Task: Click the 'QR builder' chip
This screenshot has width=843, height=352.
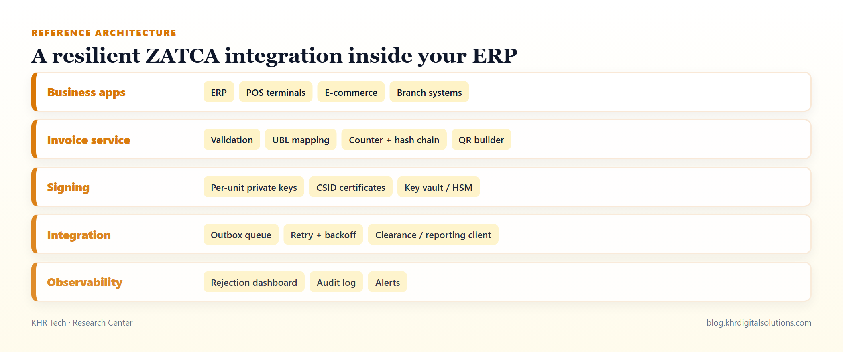Action: (481, 140)
